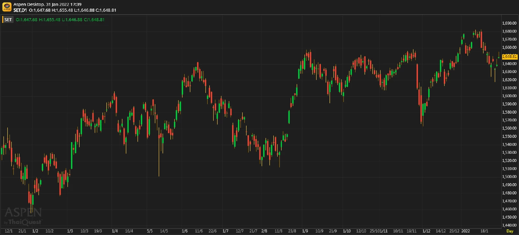
Task: Click the 18/1 date axis label
Action: 484,231
